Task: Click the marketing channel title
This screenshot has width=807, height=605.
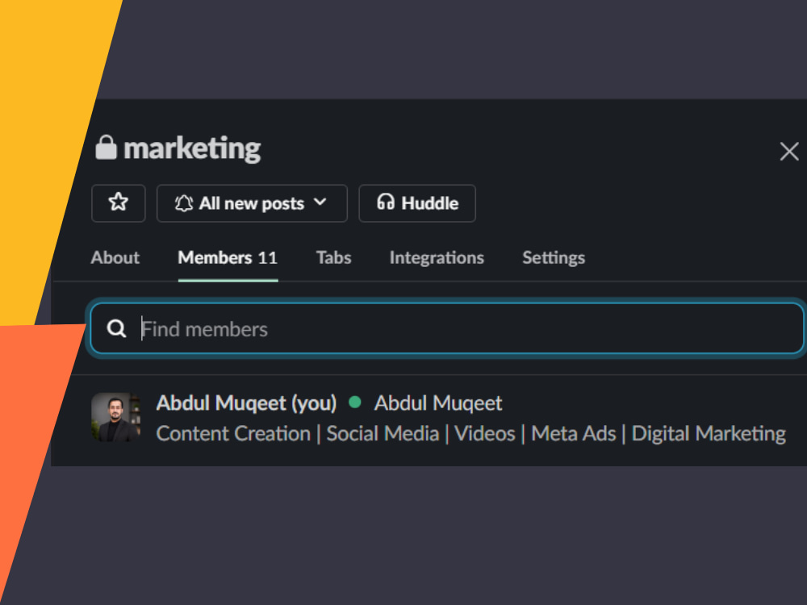Action: point(192,148)
